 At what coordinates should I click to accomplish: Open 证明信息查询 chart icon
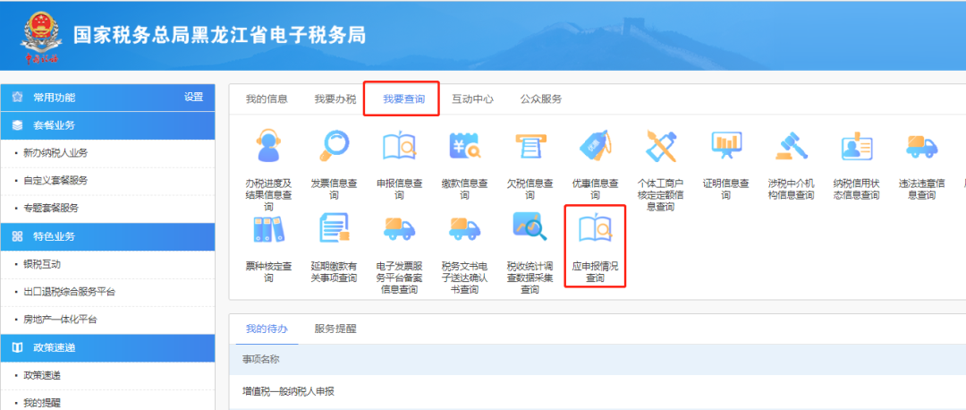point(725,146)
